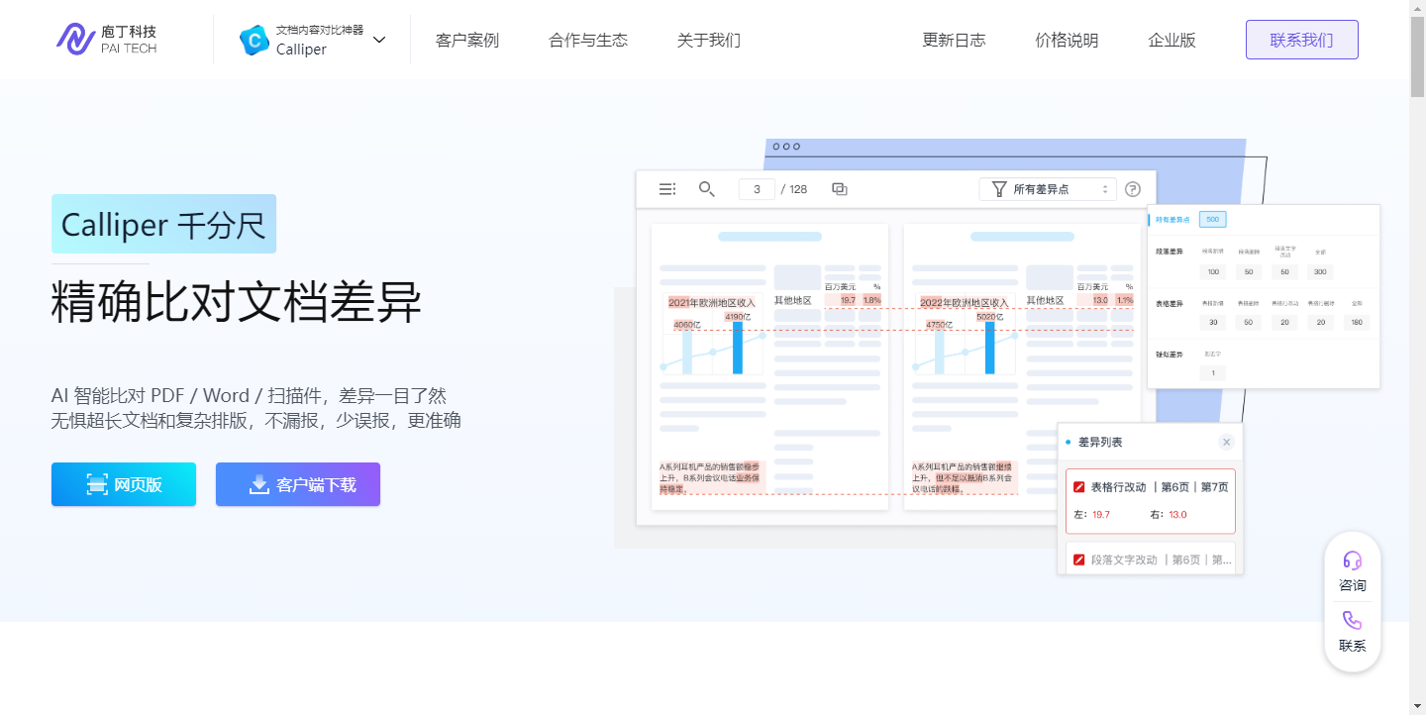The image size is (1426, 715).
Task: Click the page scrollbar thumb
Action: tap(1417, 56)
